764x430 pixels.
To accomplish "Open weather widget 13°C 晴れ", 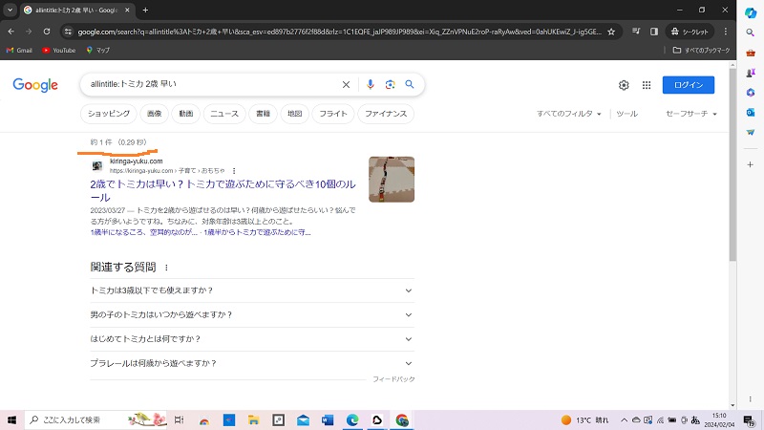I will 584,419.
